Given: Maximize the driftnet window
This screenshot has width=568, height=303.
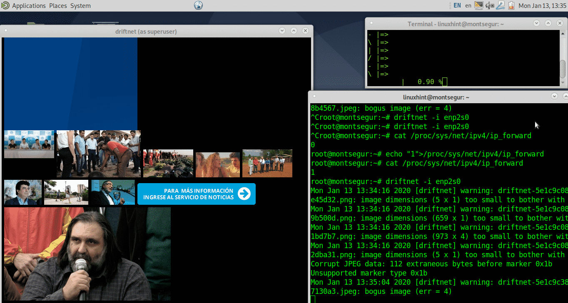Looking at the screenshot, I should coord(294,31).
